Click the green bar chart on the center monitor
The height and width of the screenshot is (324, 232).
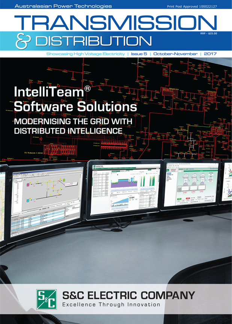146,181
